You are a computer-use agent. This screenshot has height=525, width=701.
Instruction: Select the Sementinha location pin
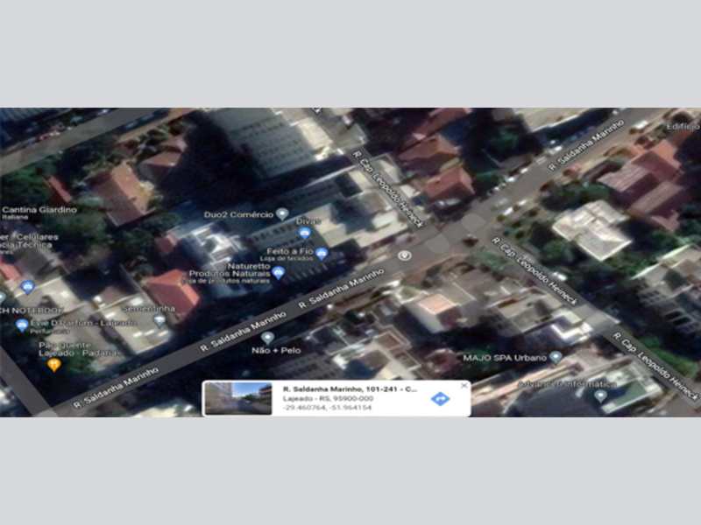coord(159,320)
